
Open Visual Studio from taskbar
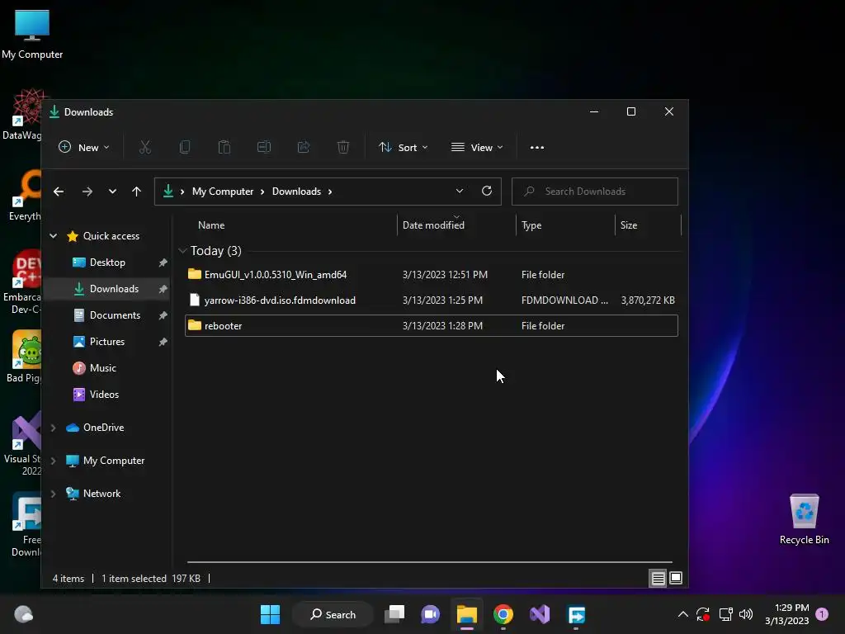[x=540, y=614]
